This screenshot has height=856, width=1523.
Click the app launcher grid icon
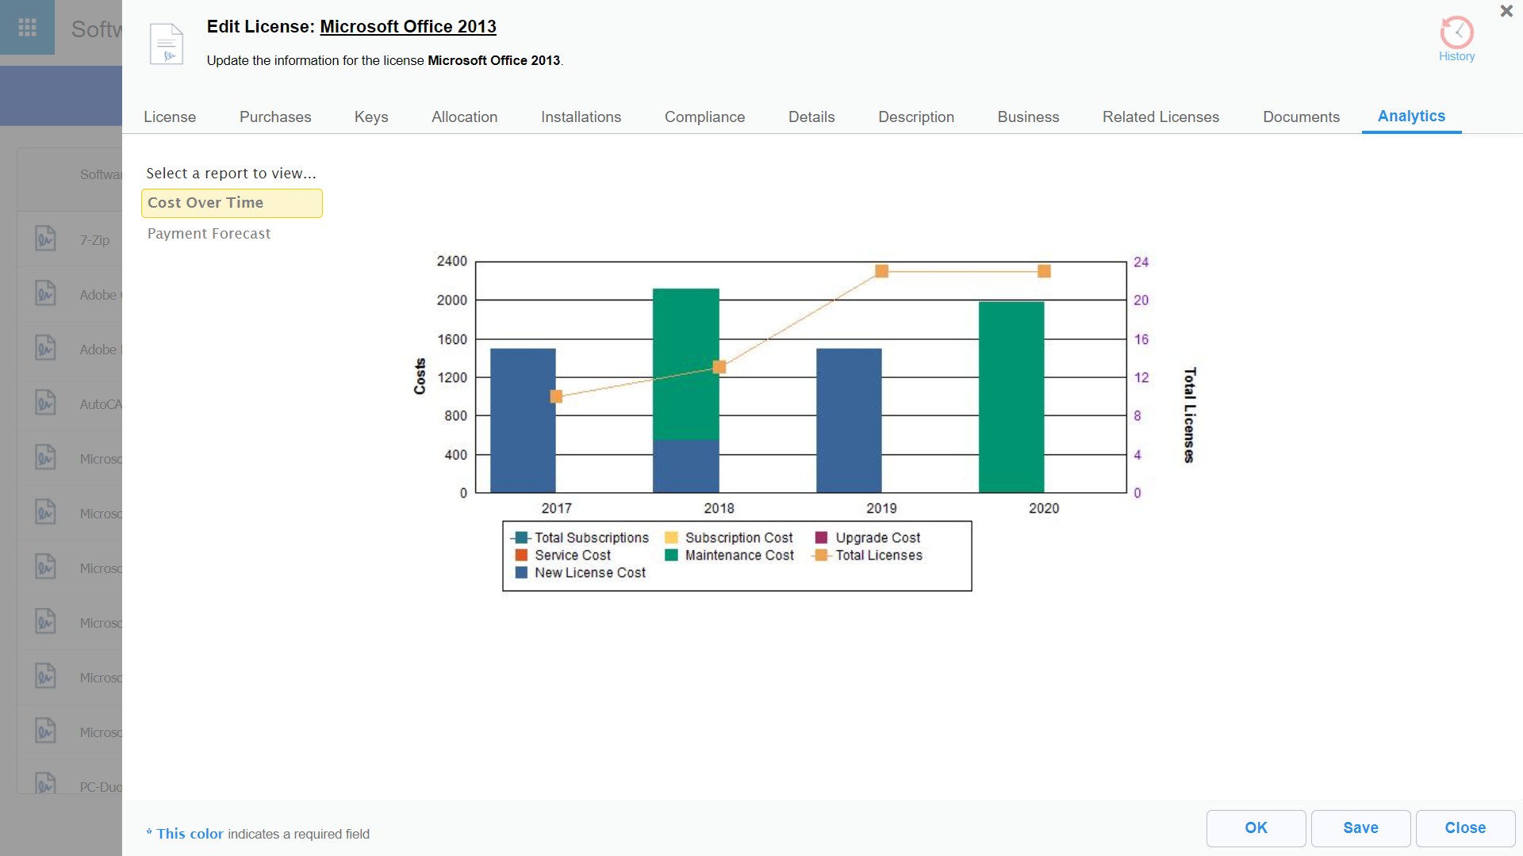27,27
